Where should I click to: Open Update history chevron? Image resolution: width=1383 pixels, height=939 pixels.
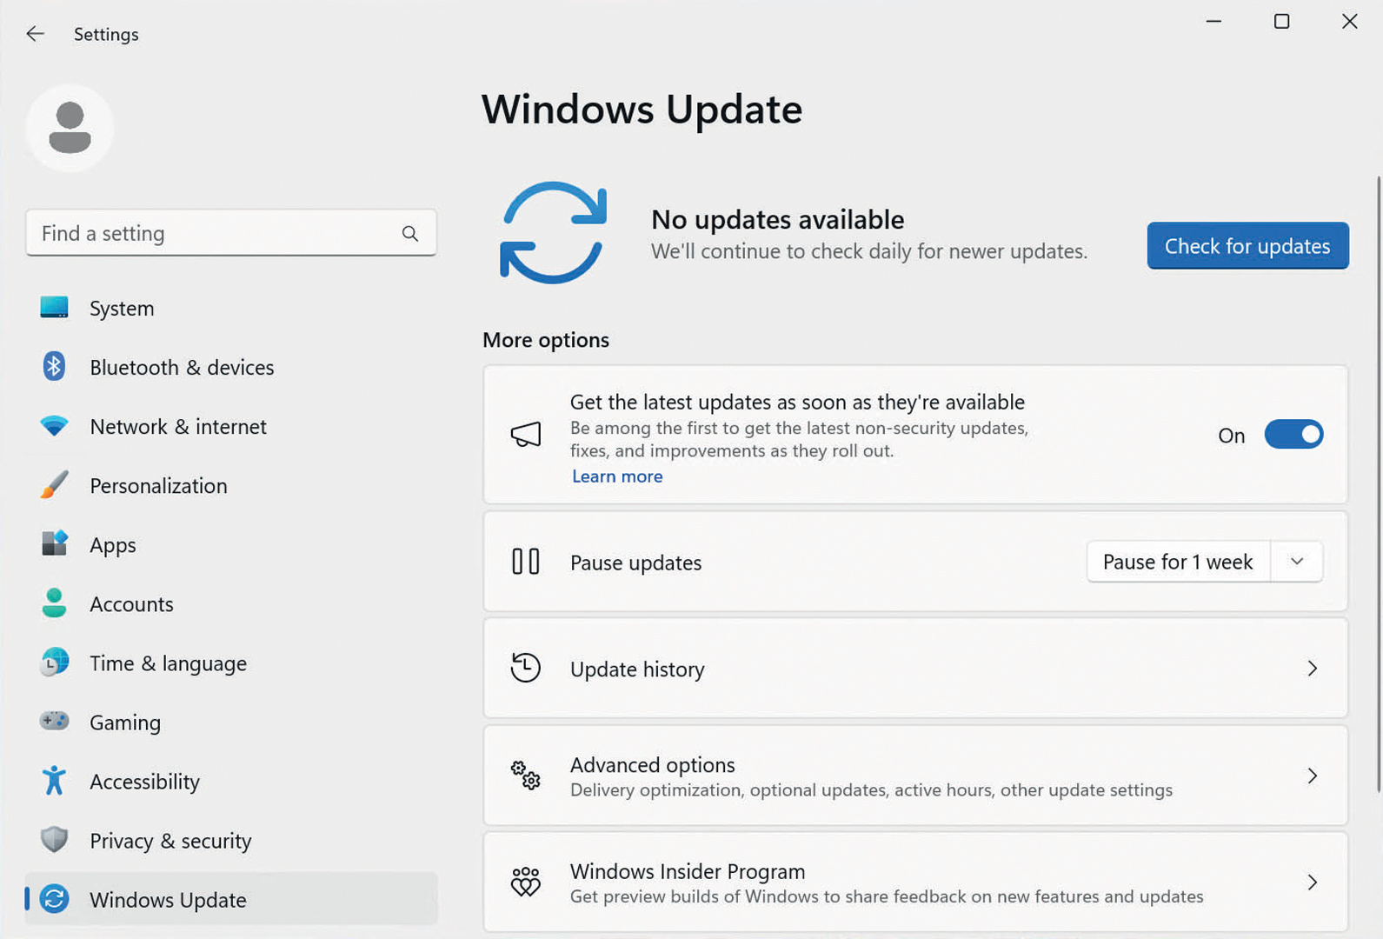pos(1313,668)
